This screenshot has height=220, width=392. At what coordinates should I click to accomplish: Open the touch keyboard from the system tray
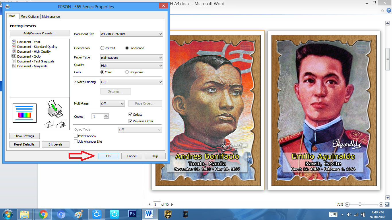(333, 214)
